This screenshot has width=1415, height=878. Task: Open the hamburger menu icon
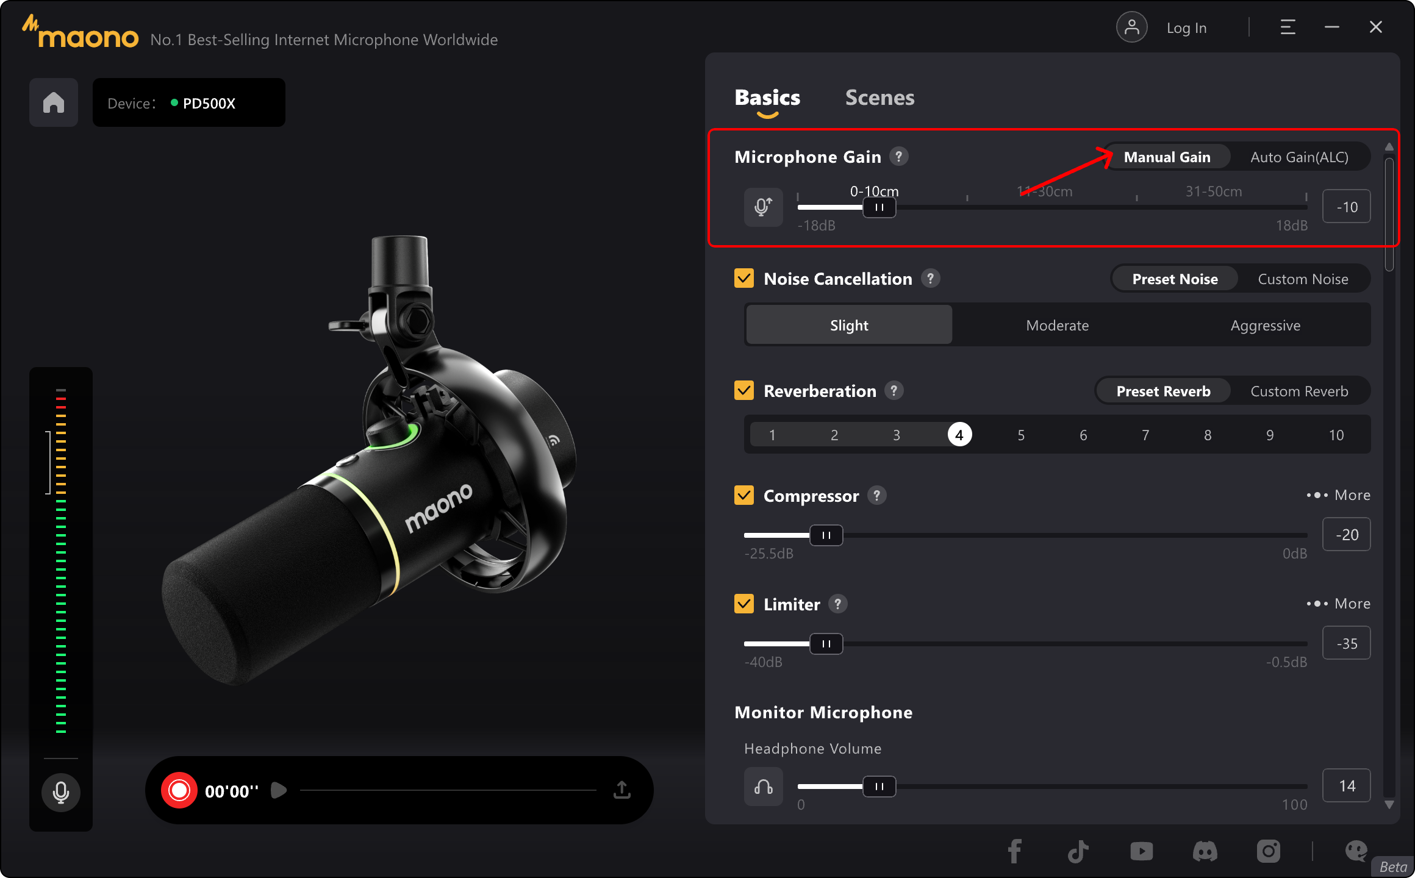point(1288,27)
